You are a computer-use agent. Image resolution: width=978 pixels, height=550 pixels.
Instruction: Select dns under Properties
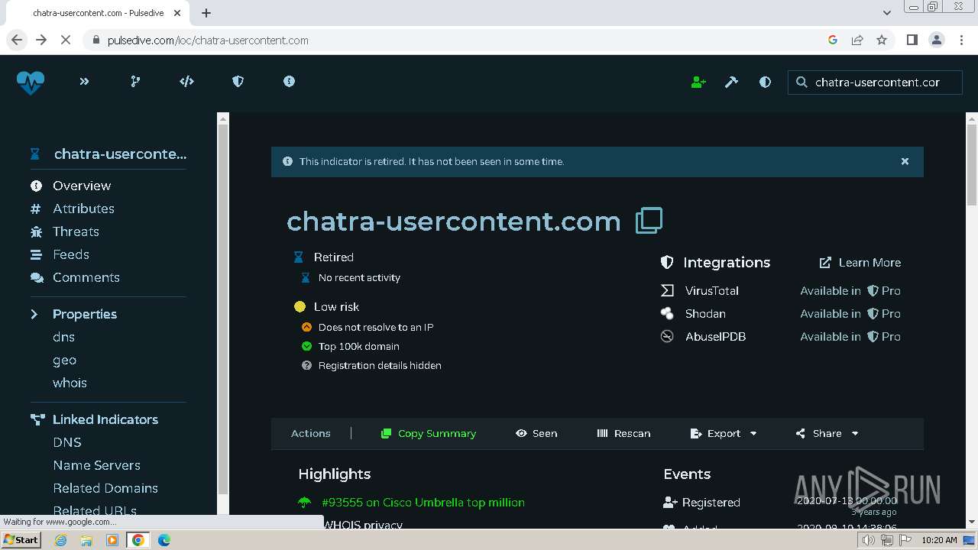[x=63, y=337]
